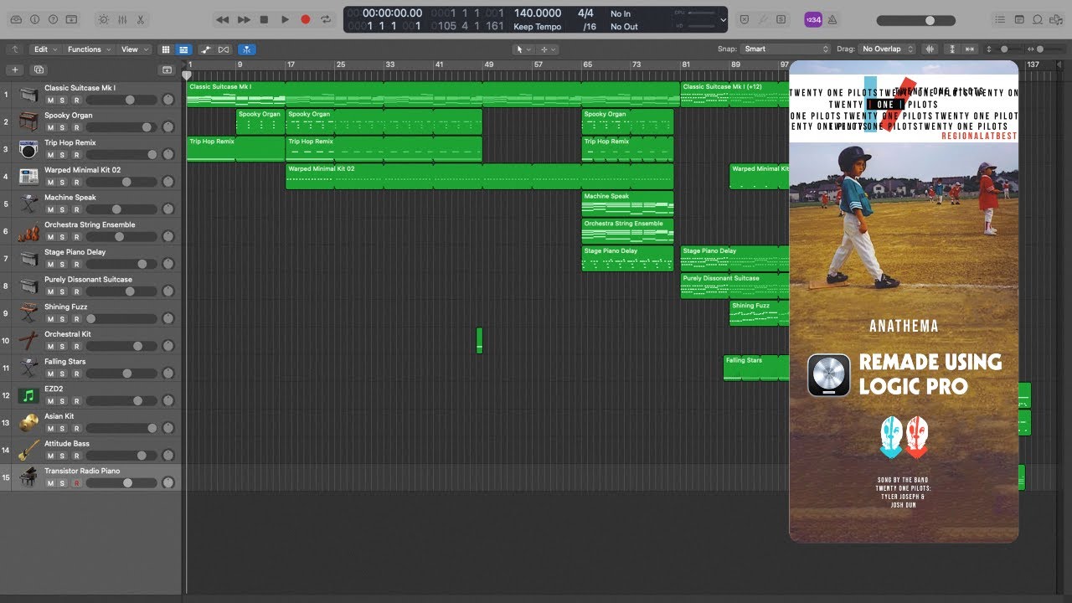Click the Trip Hop Remix drum machine icon
Viewport: 1072px width, 603px height.
pos(28,149)
